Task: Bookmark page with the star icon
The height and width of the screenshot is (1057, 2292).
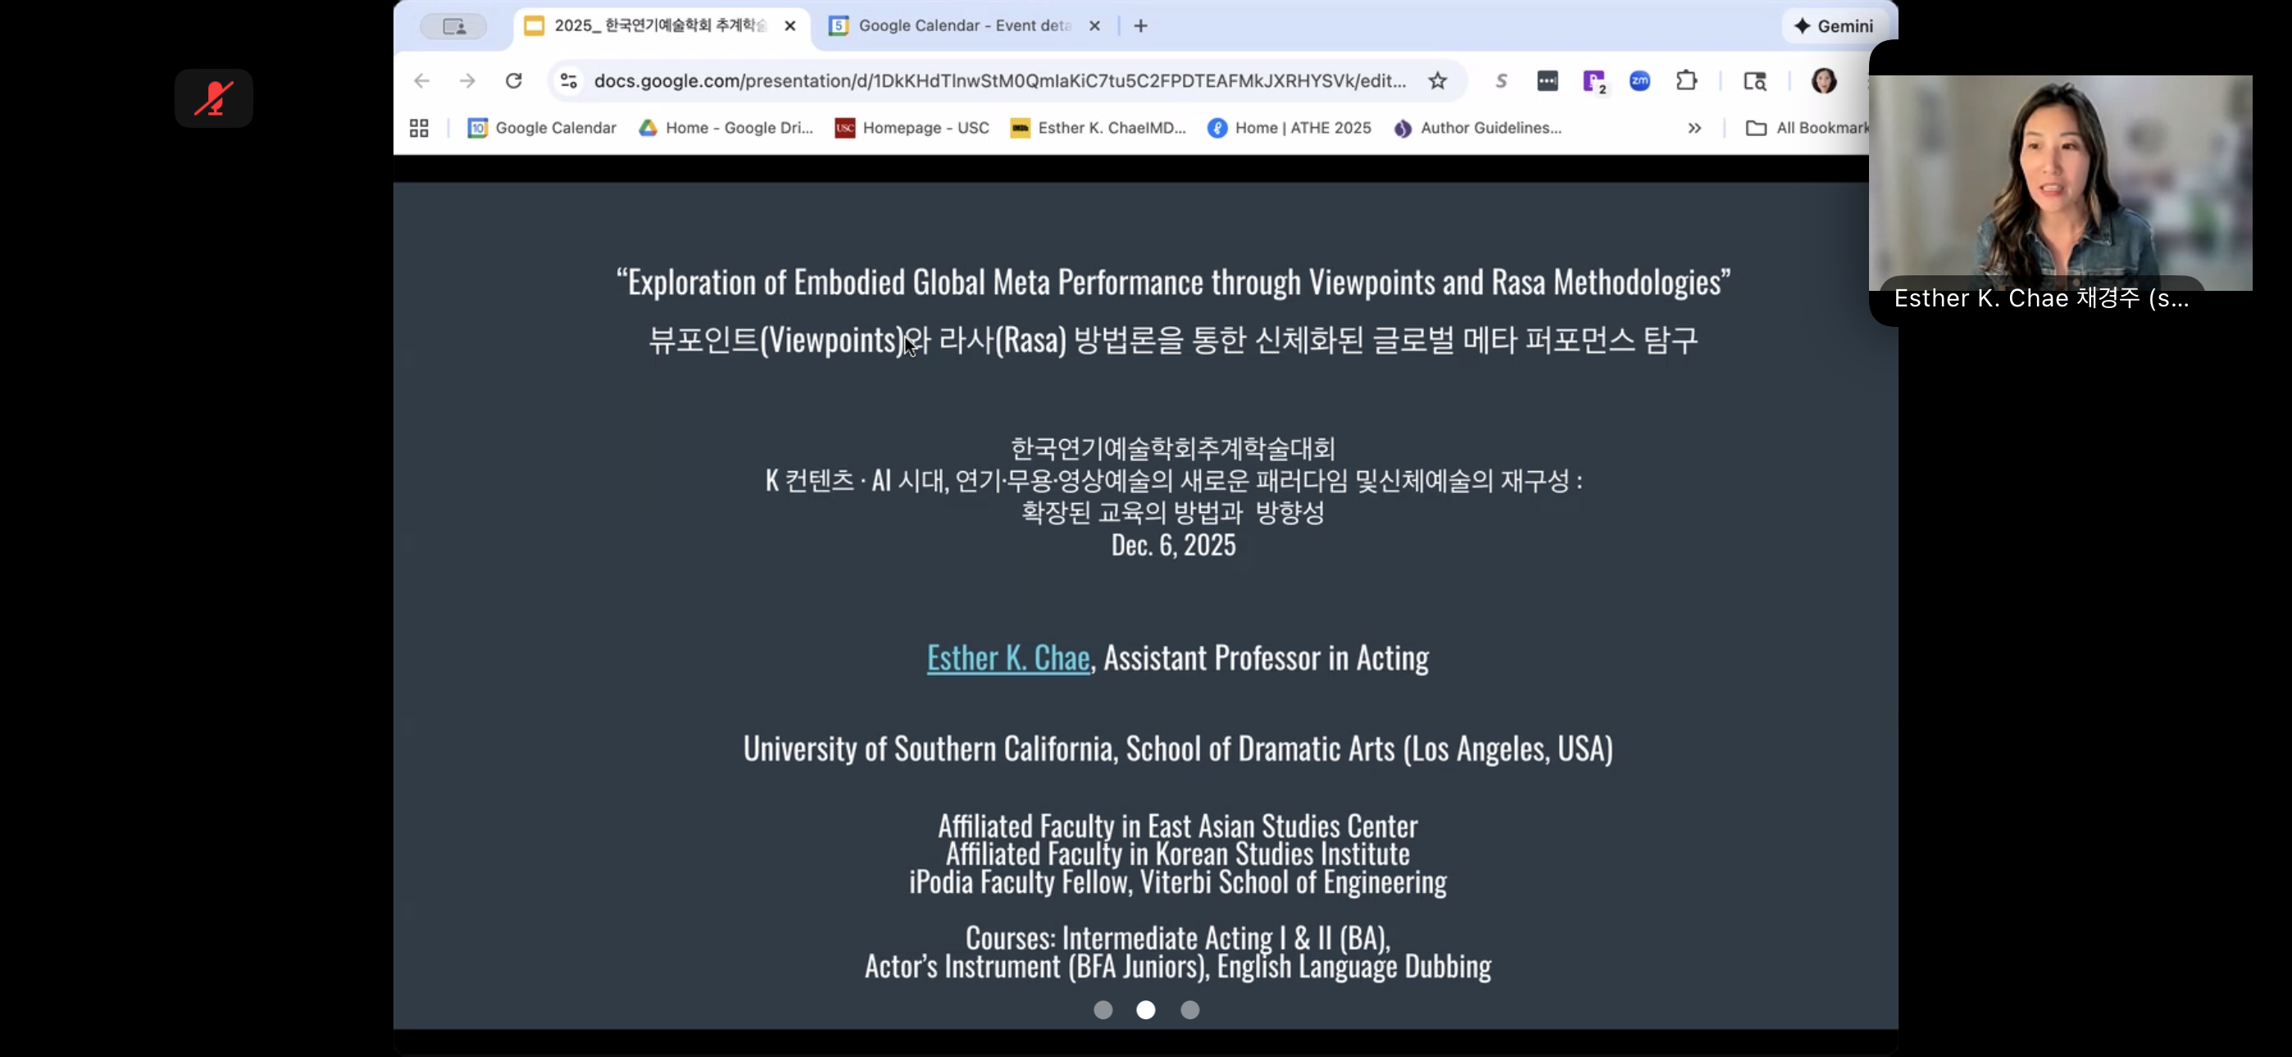Action: coord(1437,81)
